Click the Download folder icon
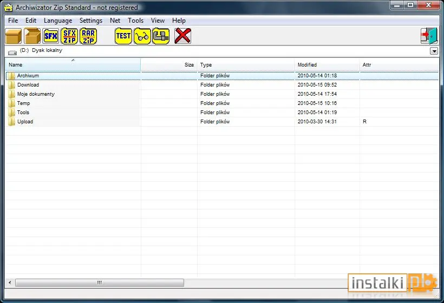444x303 pixels. (11, 85)
